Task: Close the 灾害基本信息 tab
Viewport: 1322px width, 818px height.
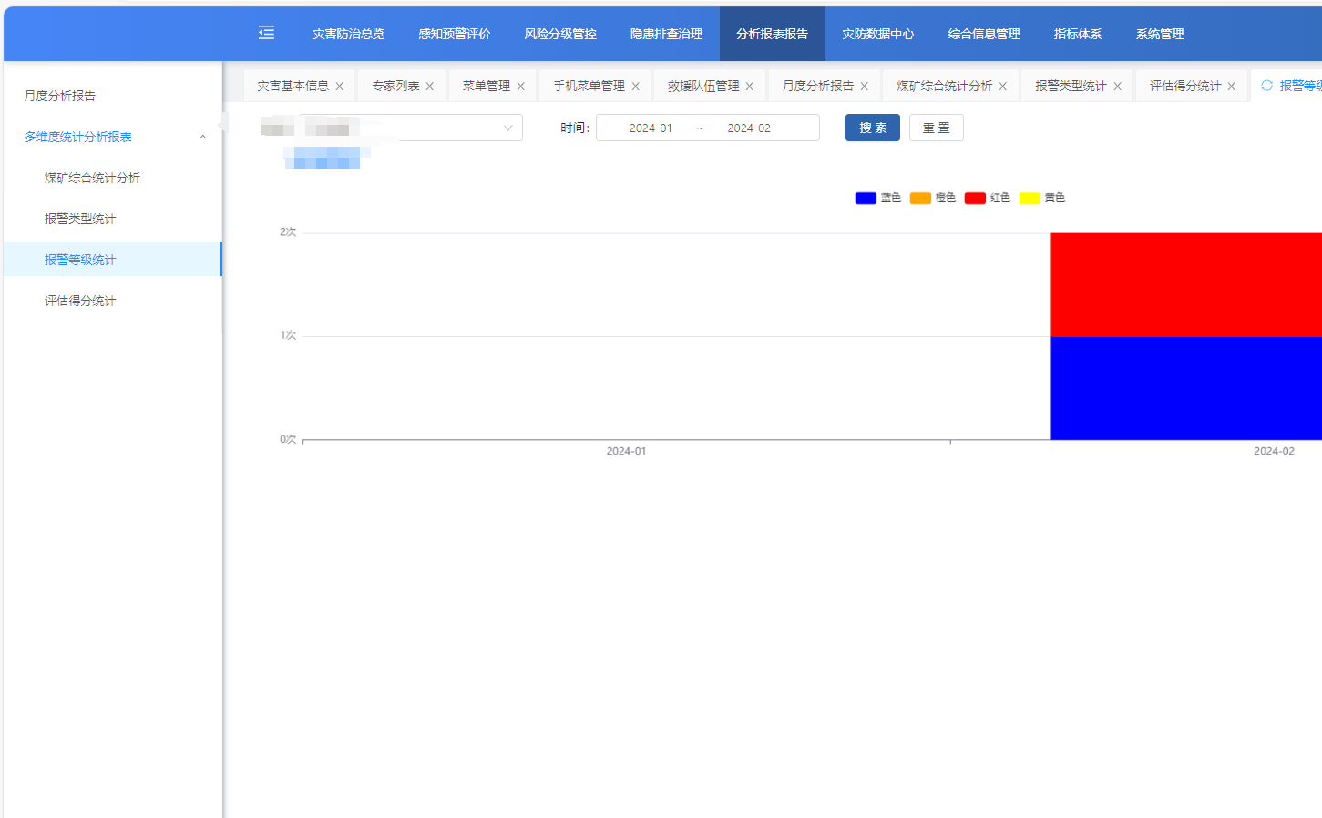Action: click(340, 87)
